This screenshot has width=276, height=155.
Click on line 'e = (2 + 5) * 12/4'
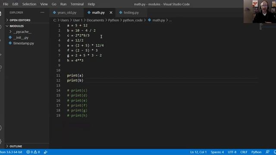click(x=85, y=46)
